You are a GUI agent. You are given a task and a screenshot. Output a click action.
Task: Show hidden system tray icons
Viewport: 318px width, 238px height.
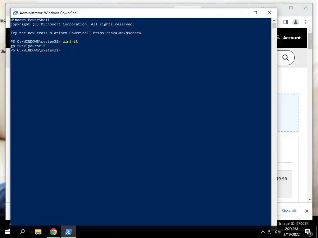(263, 232)
